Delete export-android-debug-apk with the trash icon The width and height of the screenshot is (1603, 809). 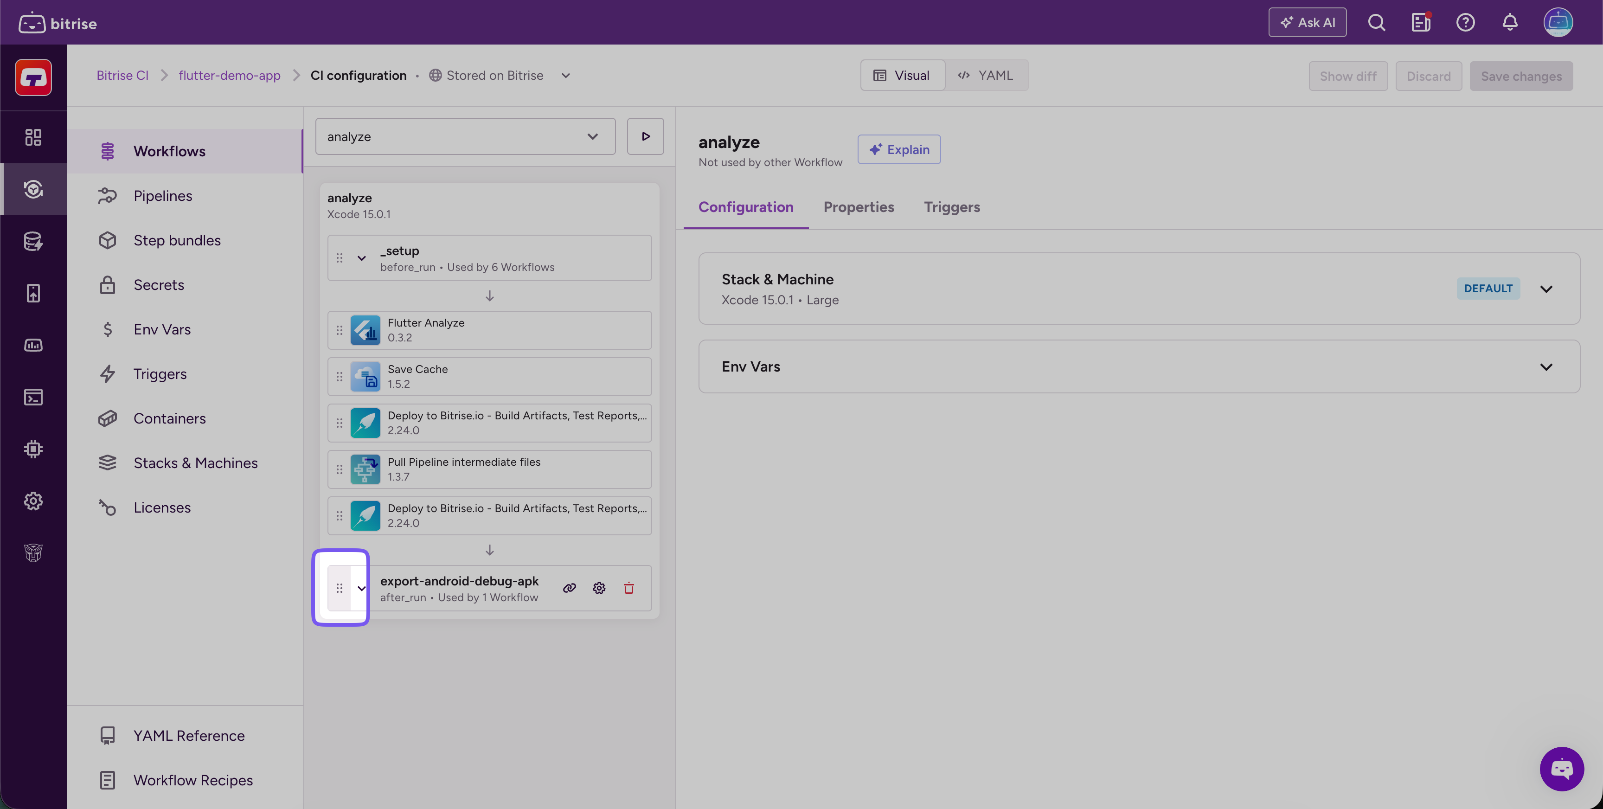[629, 588]
